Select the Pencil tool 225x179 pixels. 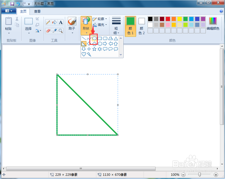point(48,22)
